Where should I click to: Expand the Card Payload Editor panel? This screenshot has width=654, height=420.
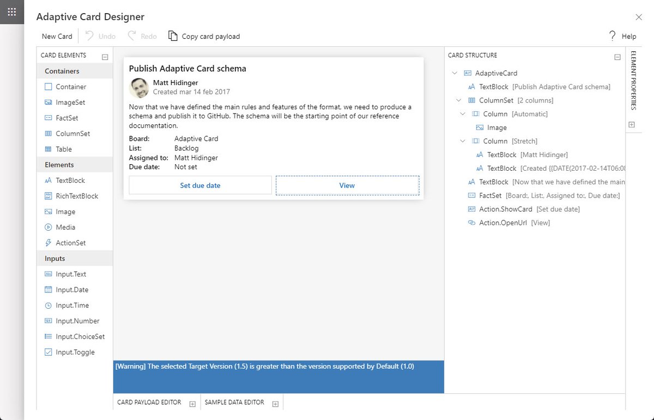click(192, 404)
